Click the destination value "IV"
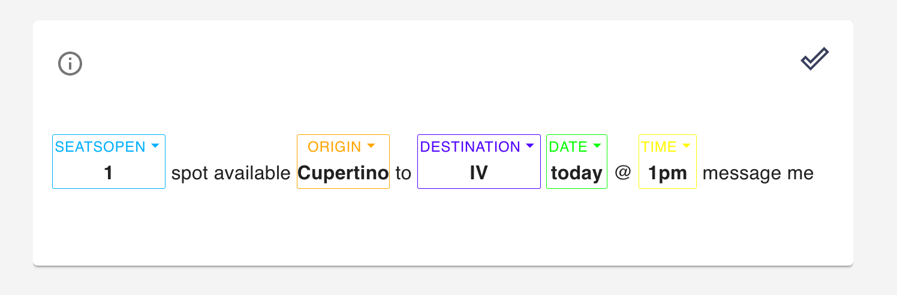Image resolution: width=897 pixels, height=295 pixels. click(478, 173)
